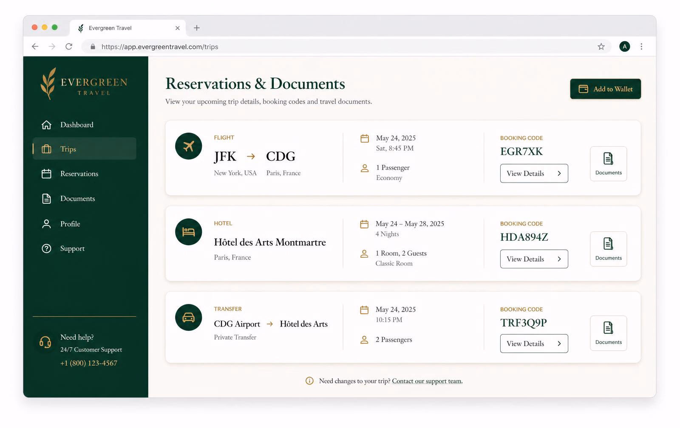
Task: View site security lock info
Action: (x=93, y=47)
